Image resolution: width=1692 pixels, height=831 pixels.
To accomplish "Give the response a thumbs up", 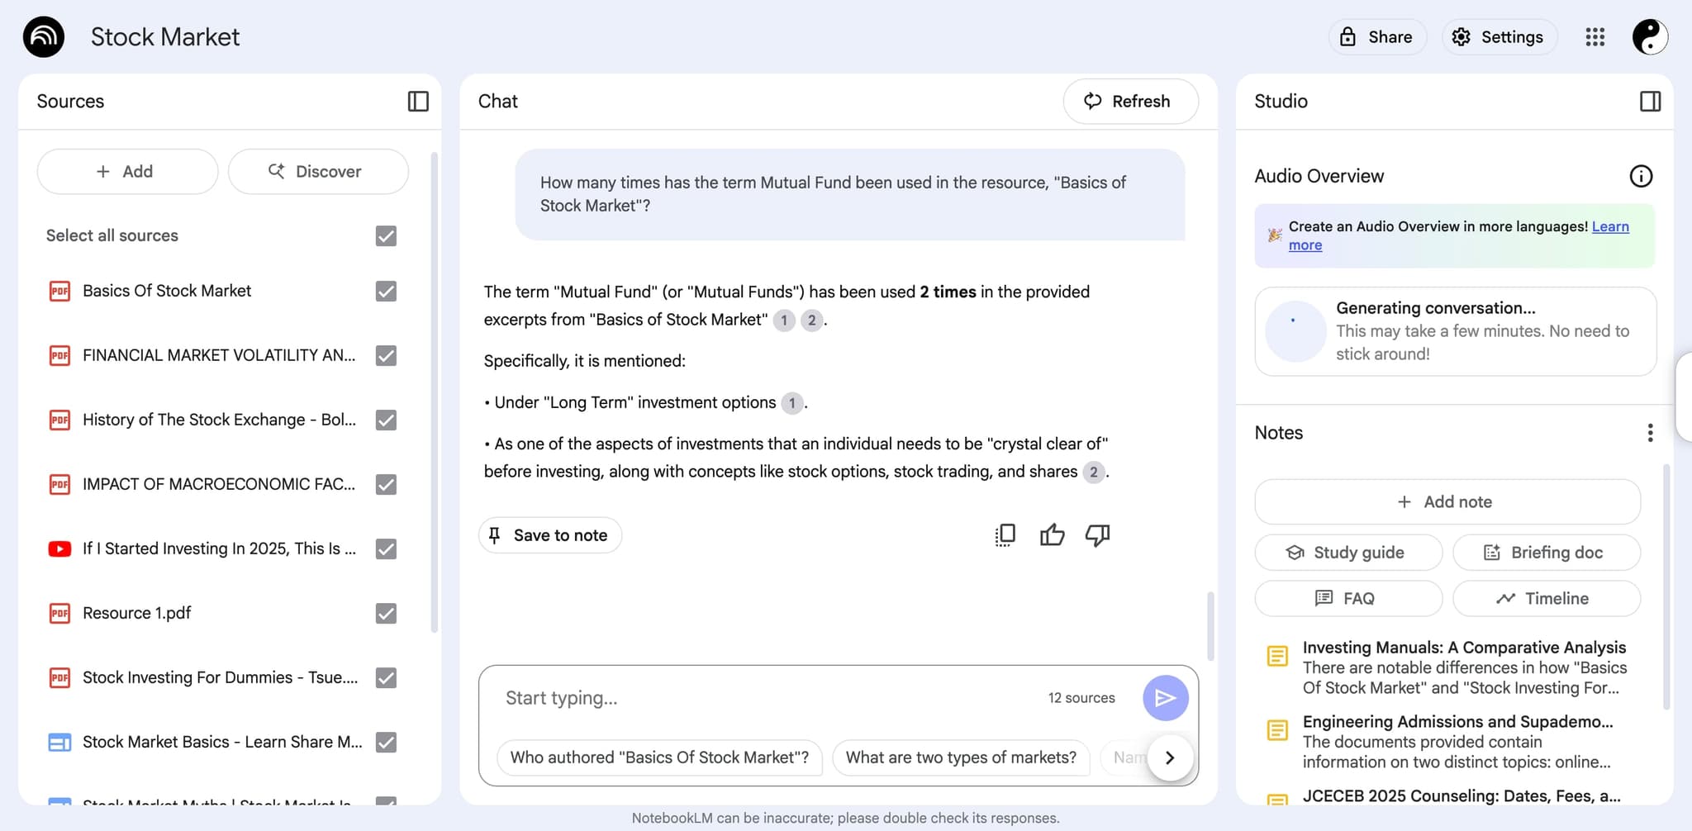I will pyautogui.click(x=1052, y=535).
